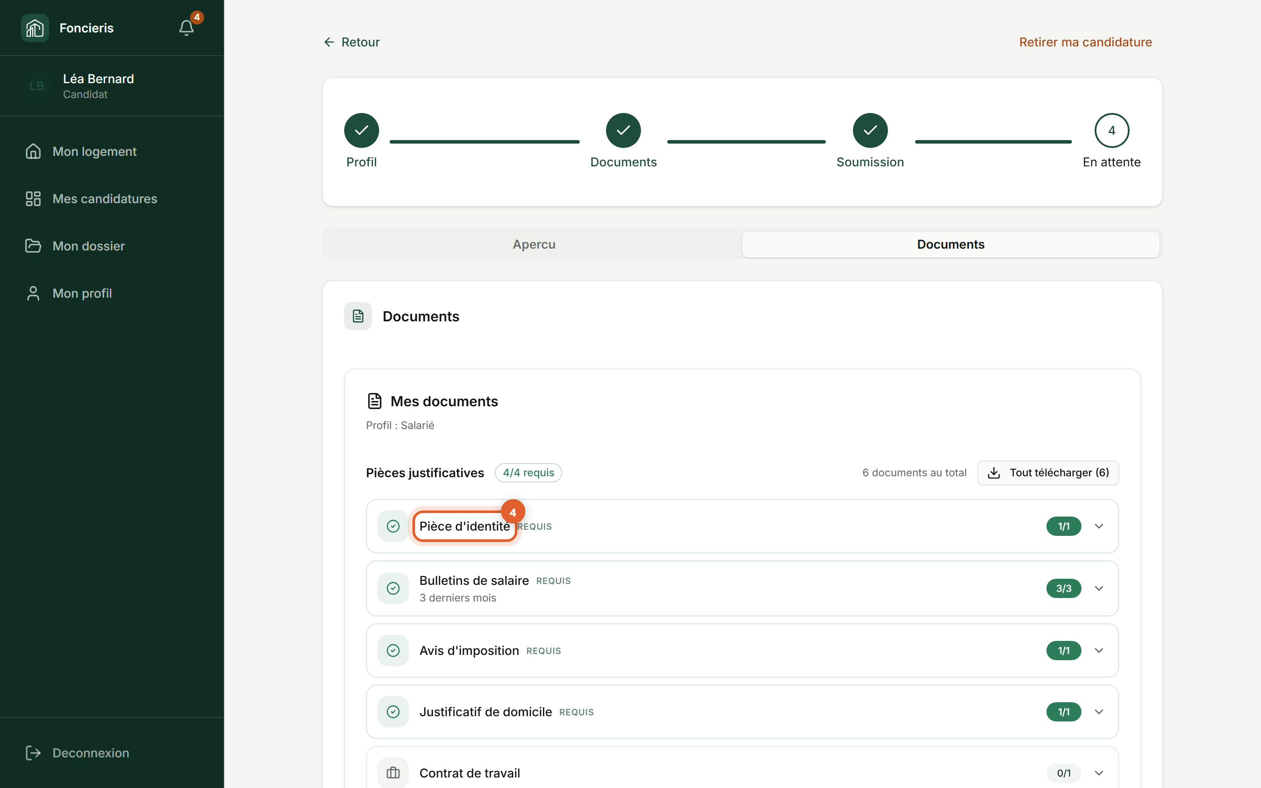The image size is (1261, 788).
Task: Click the check icon of Pièce d'identité row
Action: (394, 526)
